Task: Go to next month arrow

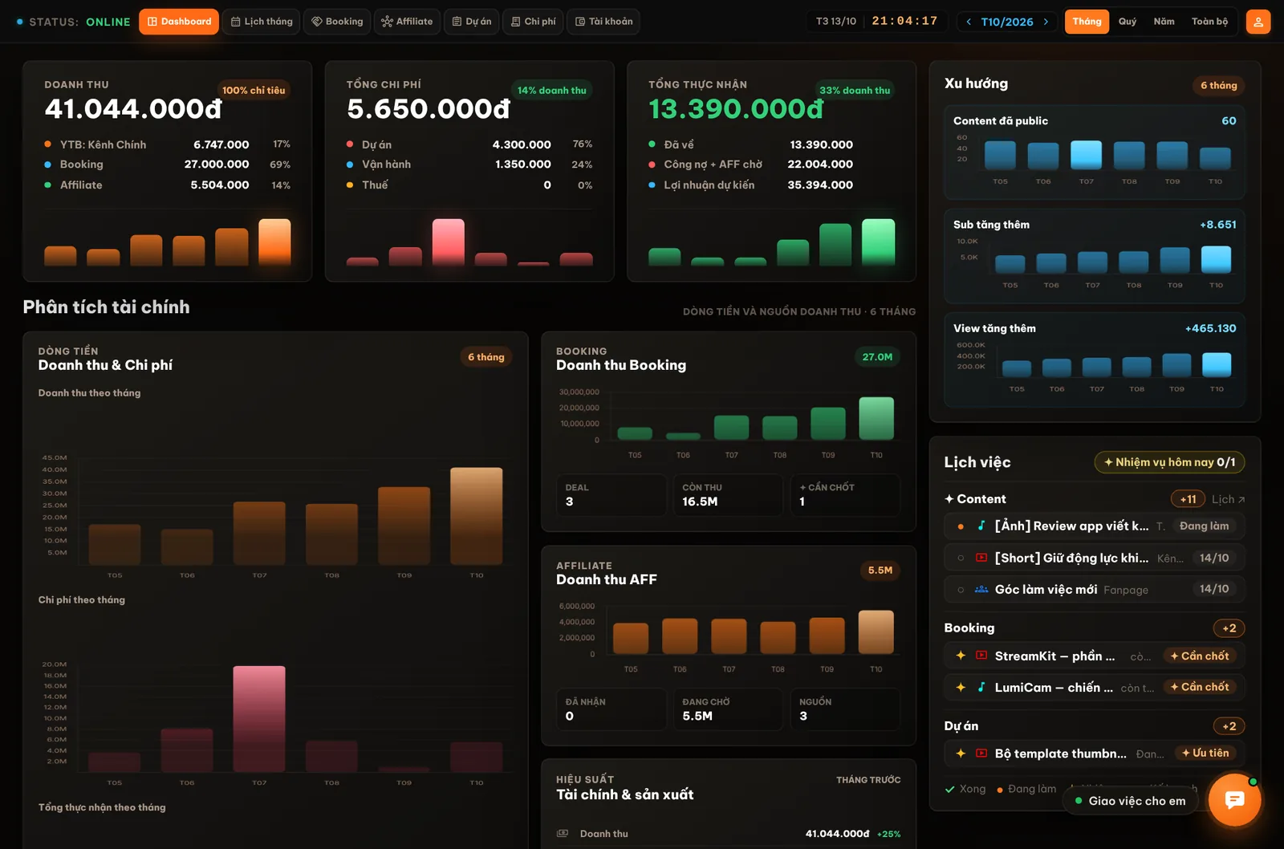Action: pyautogui.click(x=1046, y=22)
